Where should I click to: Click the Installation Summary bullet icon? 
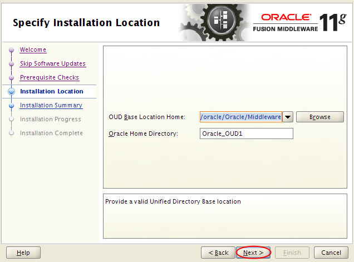tap(11, 105)
